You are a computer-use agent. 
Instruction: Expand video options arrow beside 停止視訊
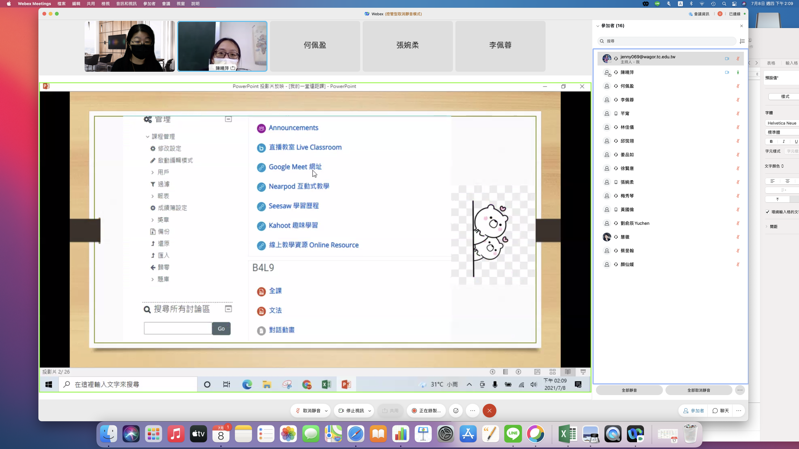pos(370,411)
